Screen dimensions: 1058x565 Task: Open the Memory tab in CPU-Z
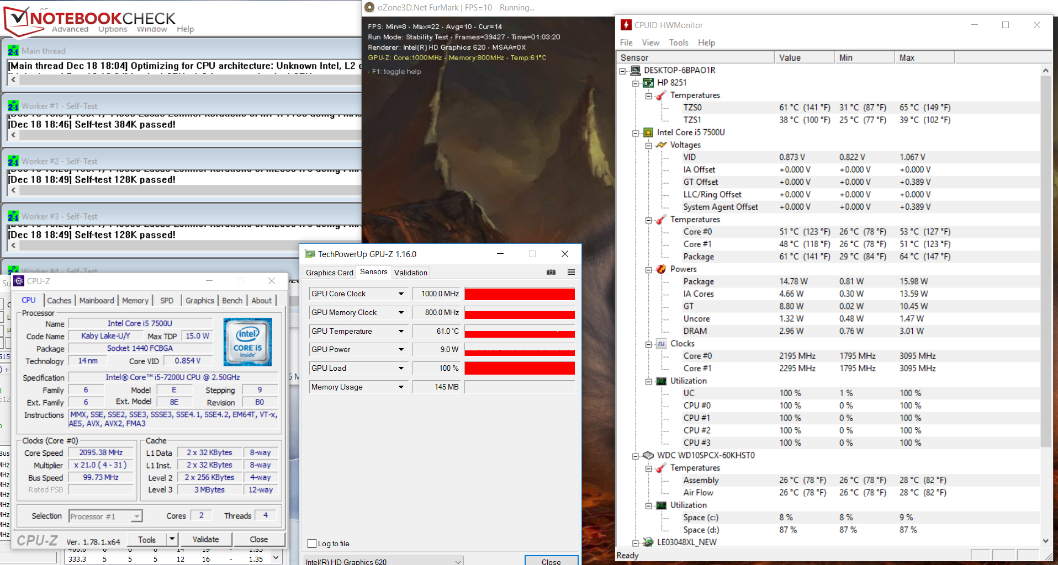click(x=135, y=300)
